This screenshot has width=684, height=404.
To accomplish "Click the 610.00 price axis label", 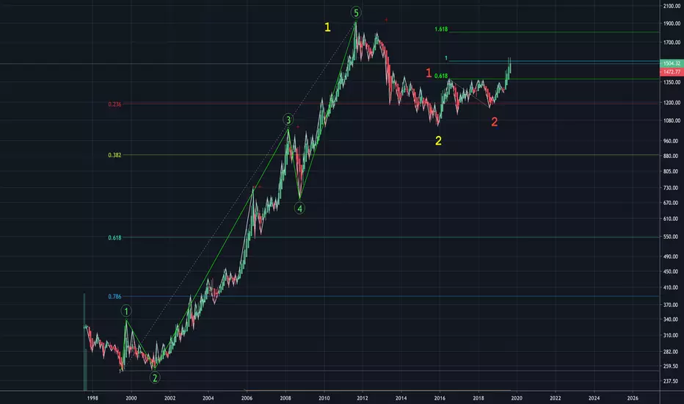I will click(672, 219).
